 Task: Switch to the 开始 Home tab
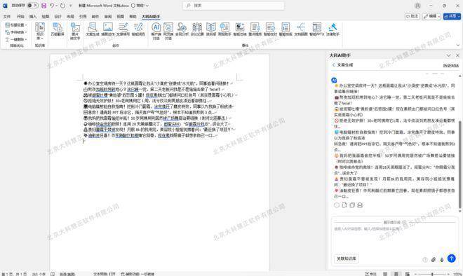point(20,17)
